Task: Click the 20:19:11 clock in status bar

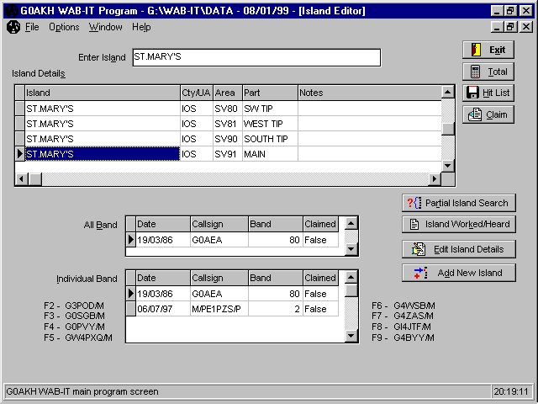Action: coord(511,391)
